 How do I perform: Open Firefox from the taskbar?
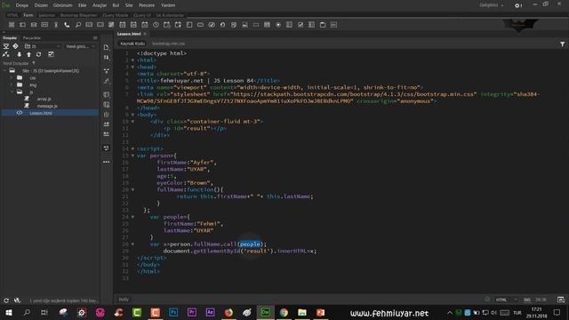228,312
